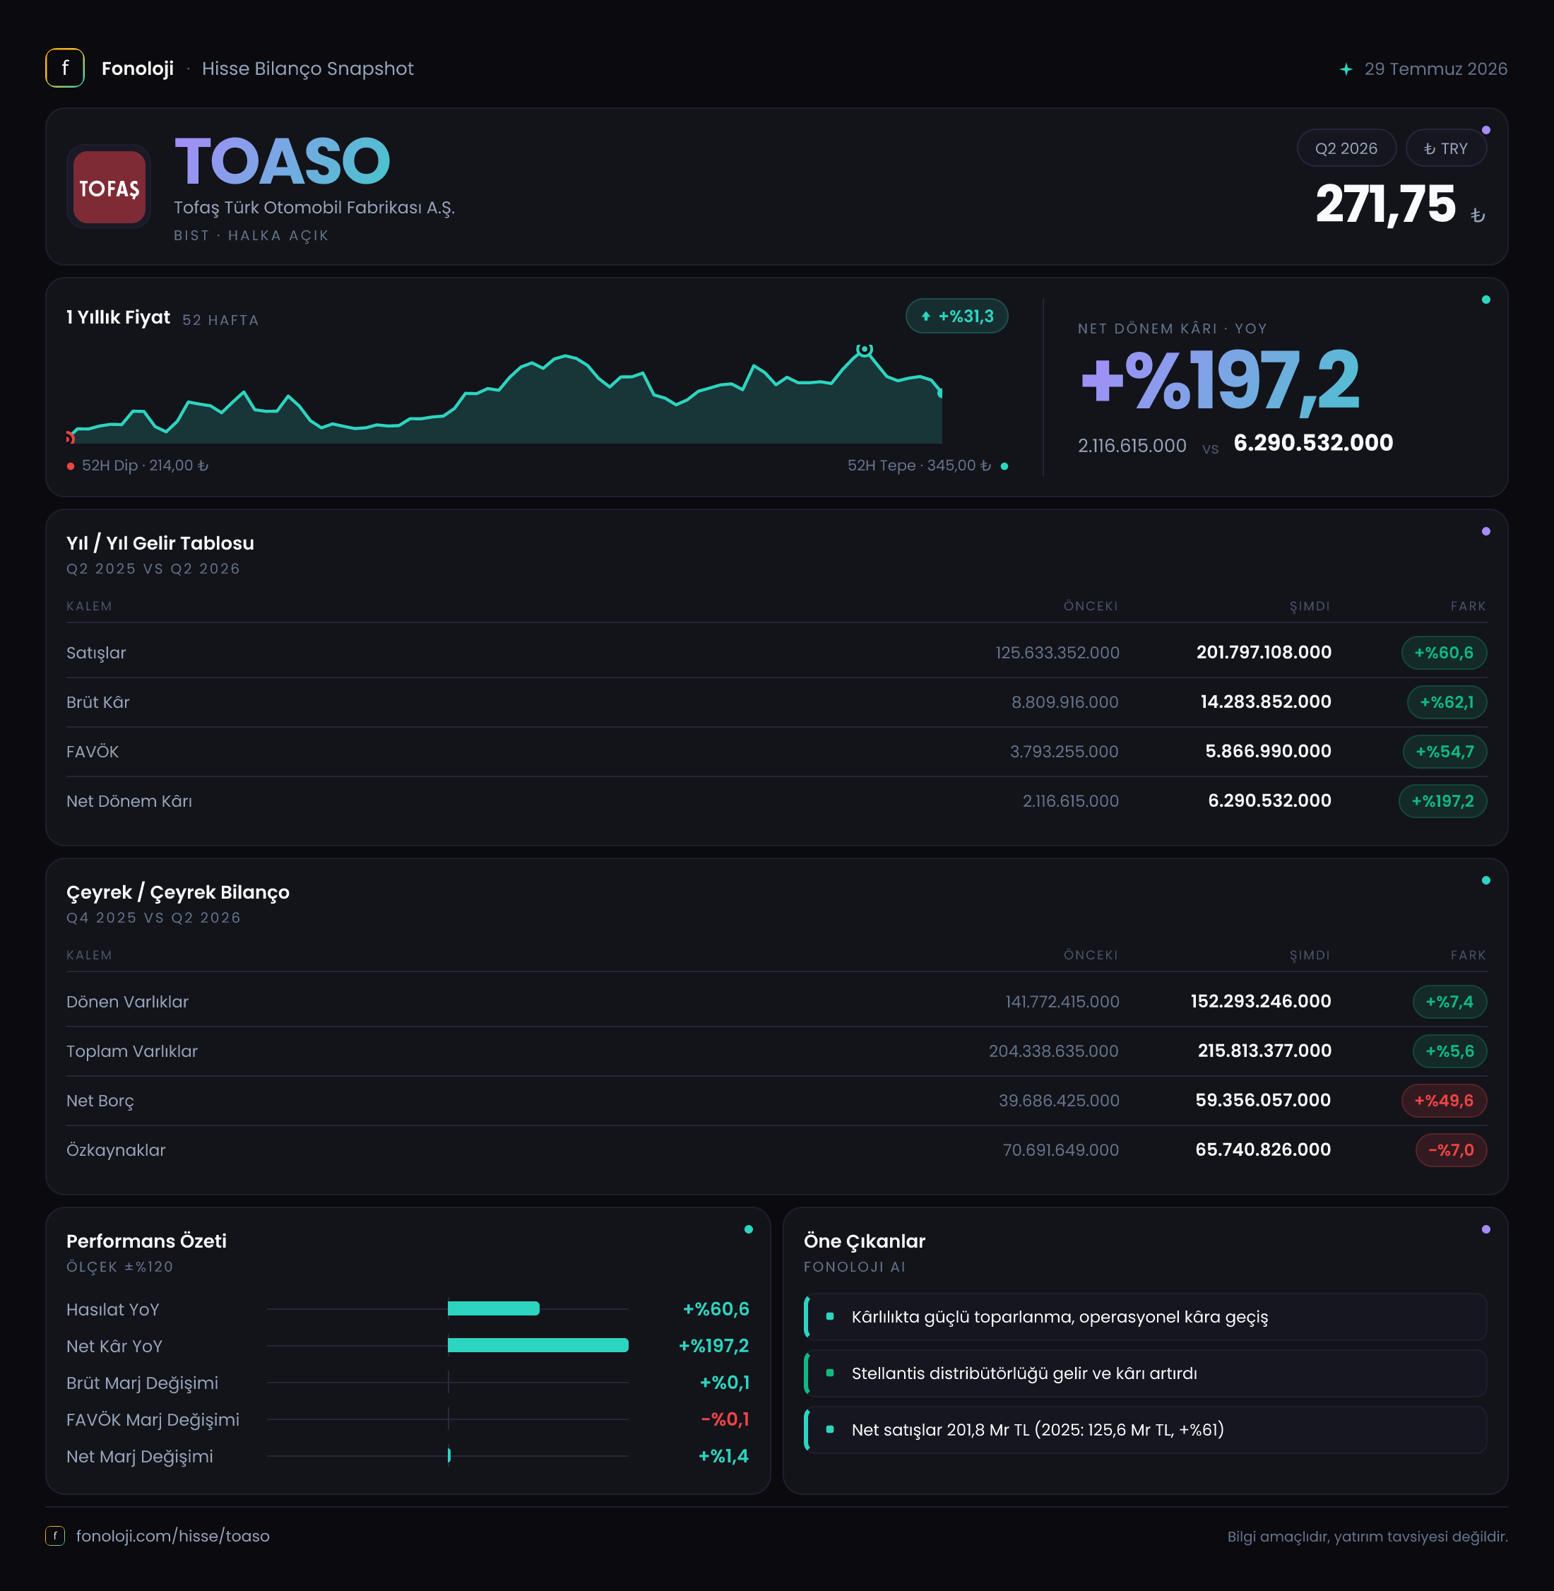Click the Net Dönem Kârı +%197,2 table badge
This screenshot has width=1554, height=1591.
pyautogui.click(x=1442, y=801)
